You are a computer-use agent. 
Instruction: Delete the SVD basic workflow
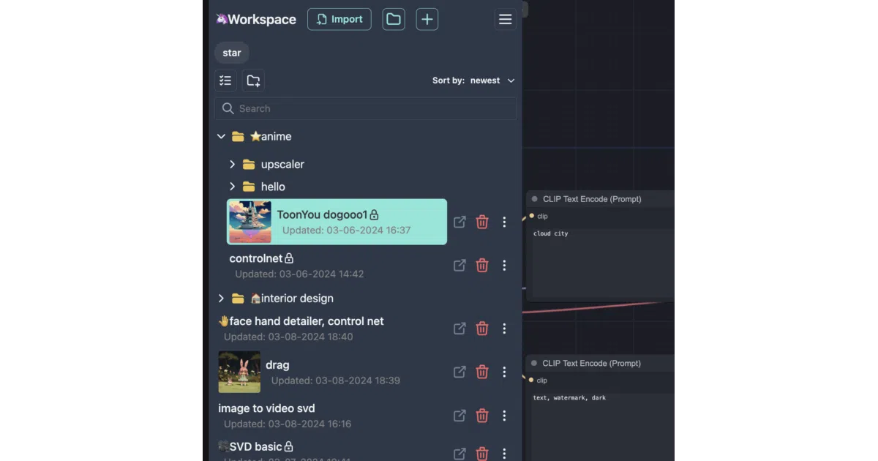482,454
